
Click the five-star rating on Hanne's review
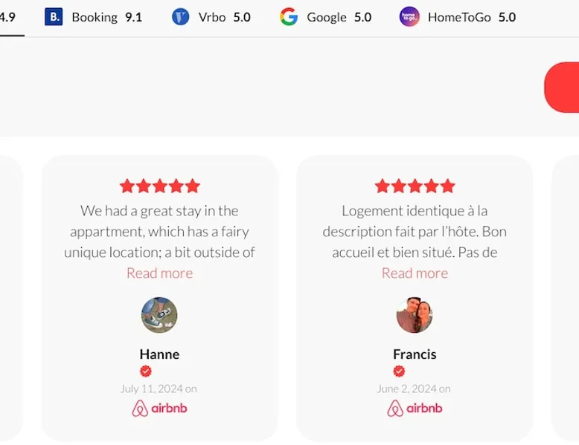pyautogui.click(x=159, y=186)
